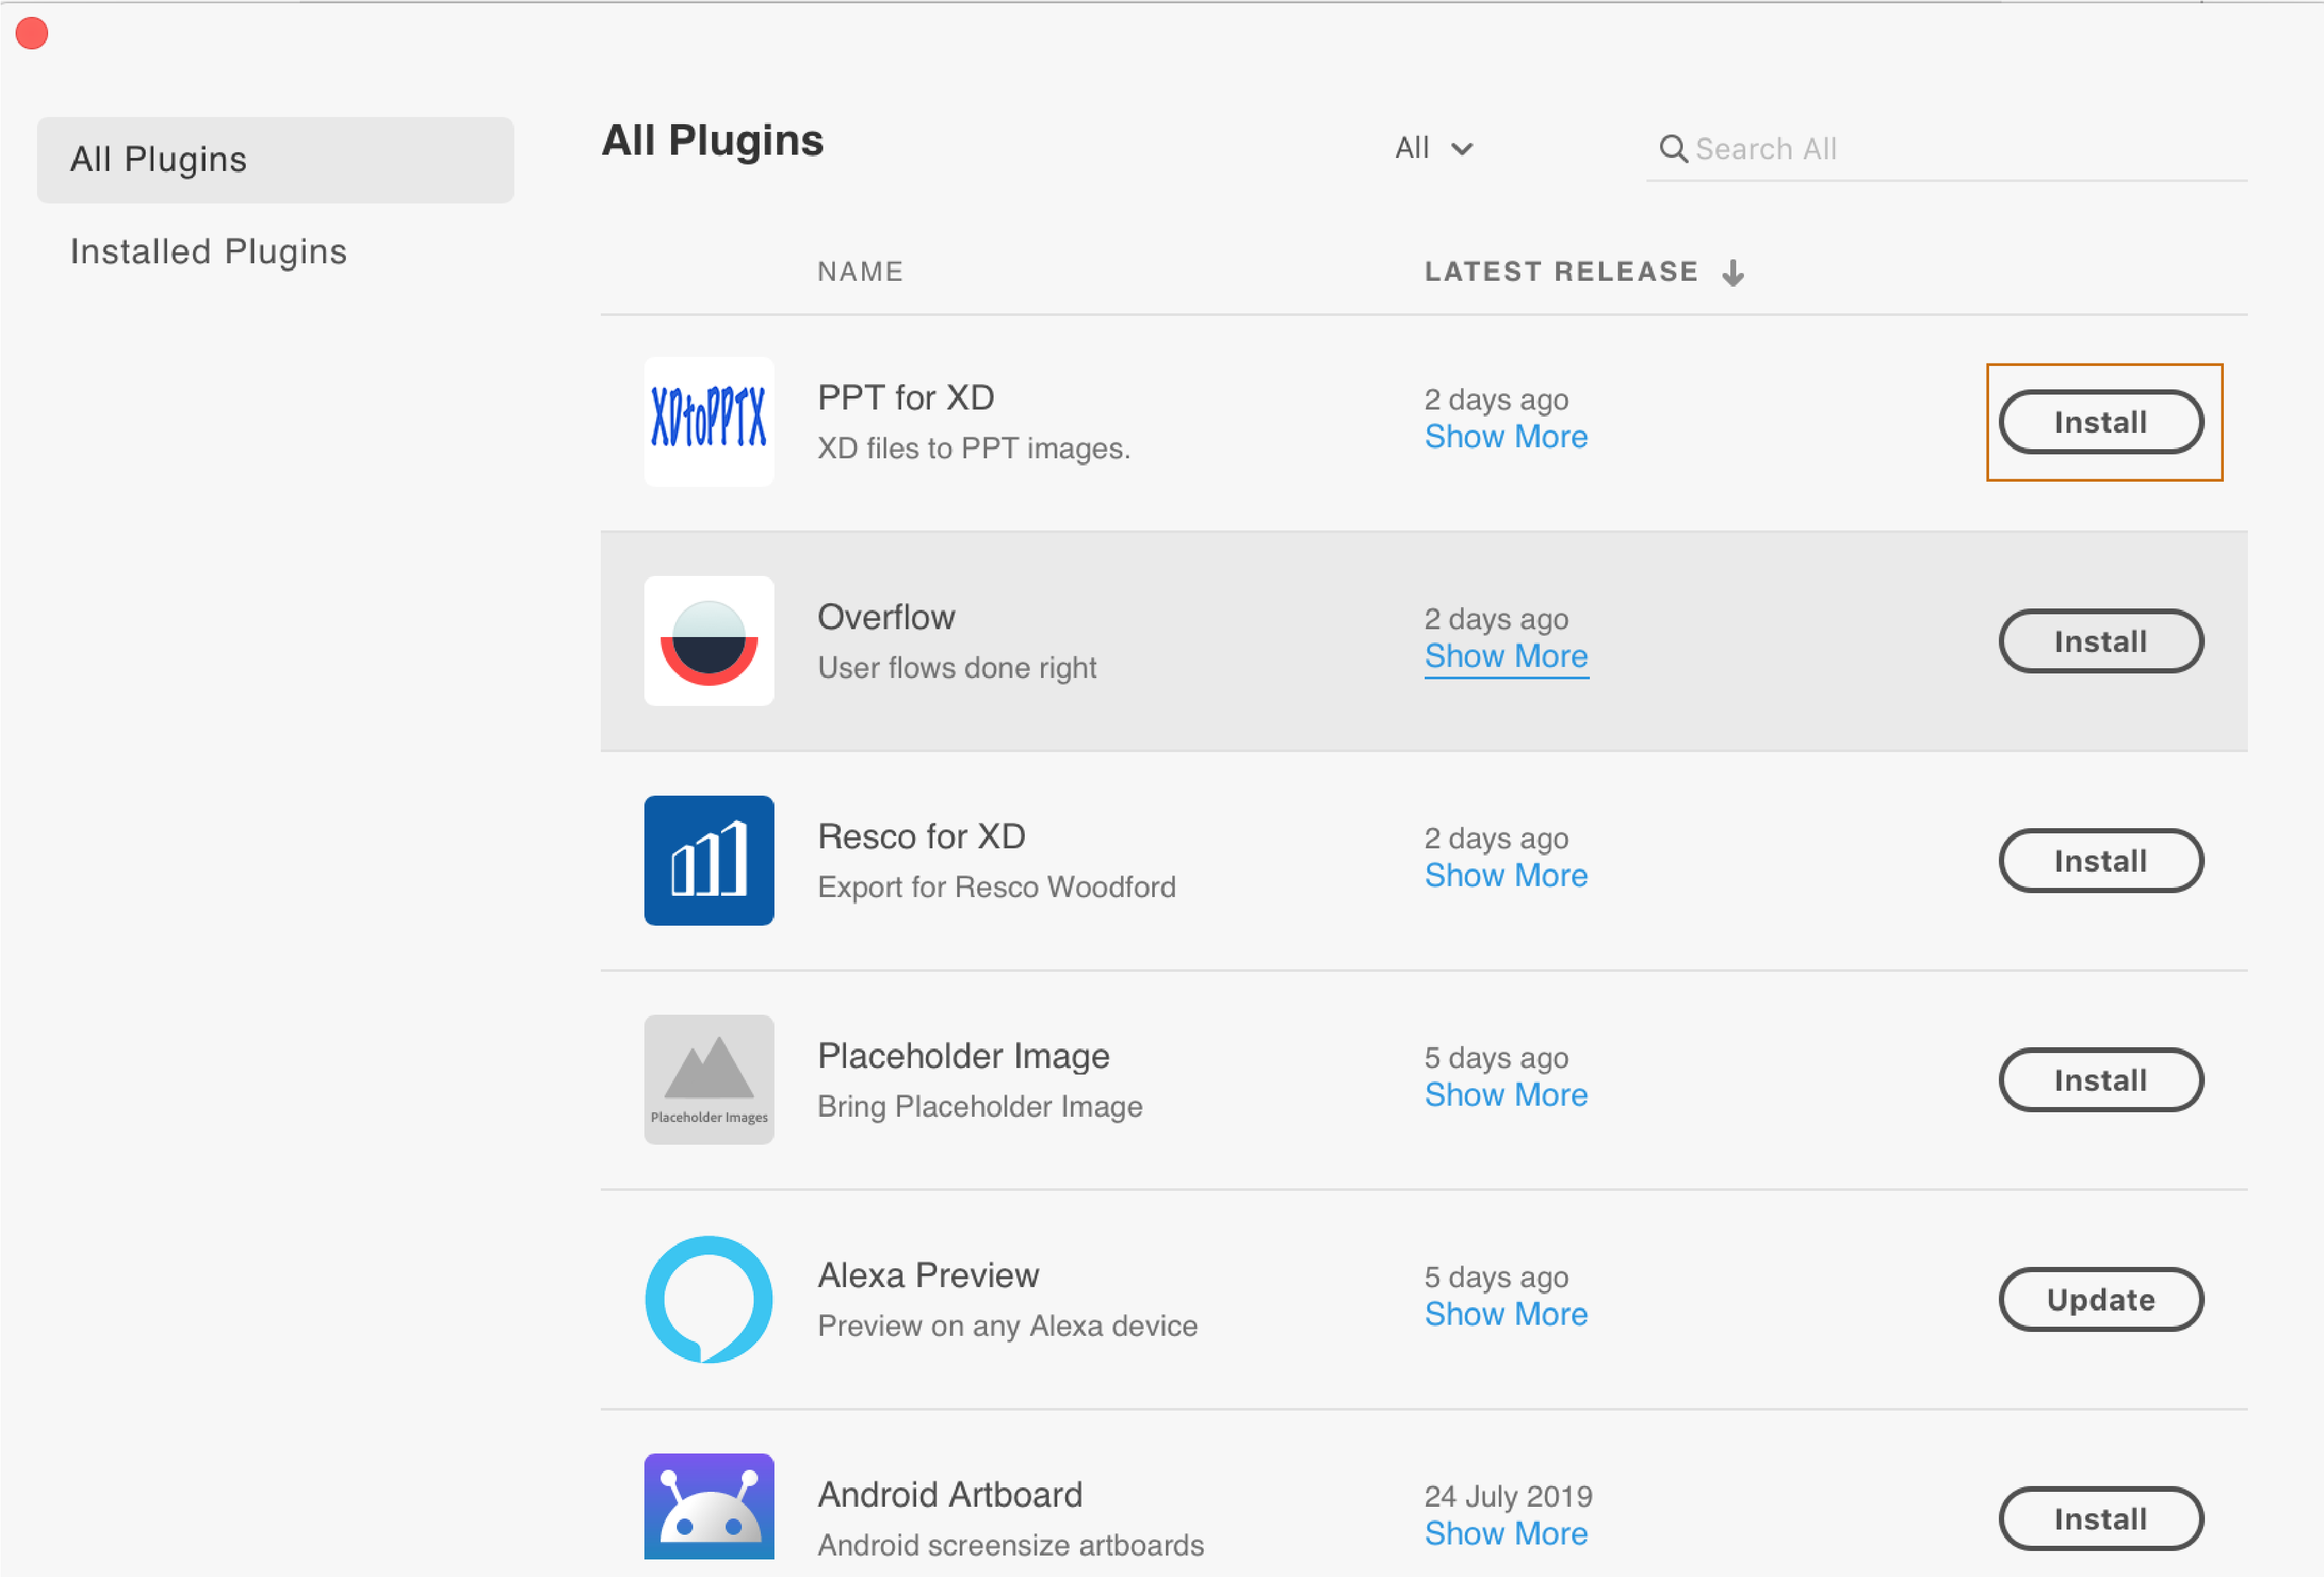Click the Placeholder Image plugin thumbnail icon

coord(709,1079)
